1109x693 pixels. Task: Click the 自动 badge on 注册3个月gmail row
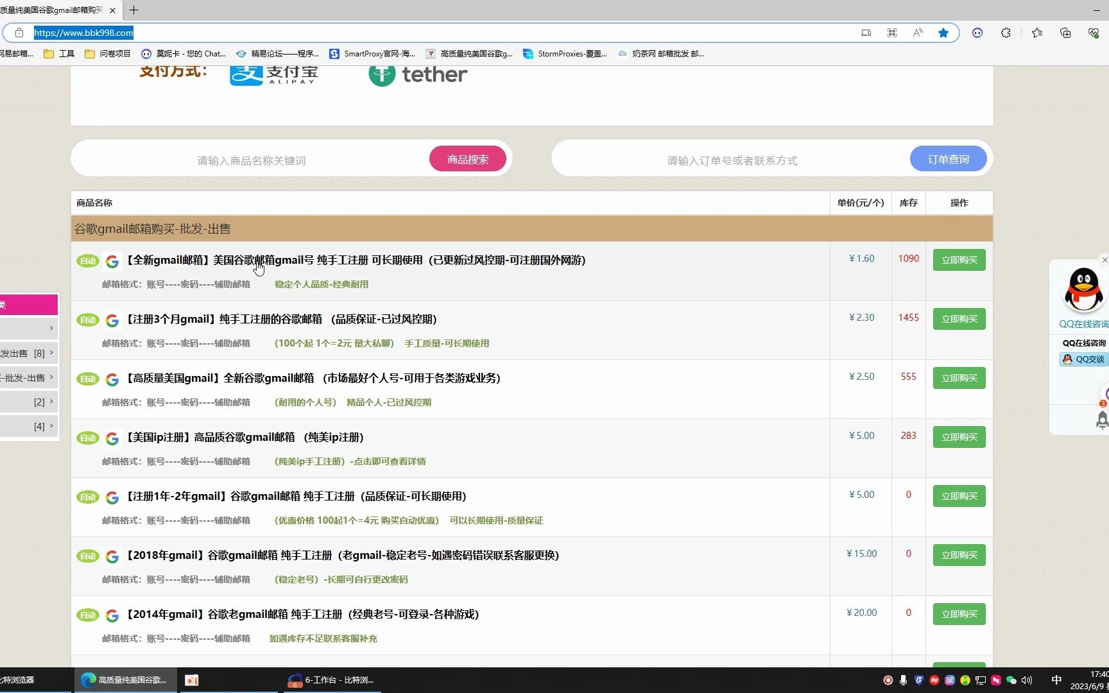[x=88, y=320]
